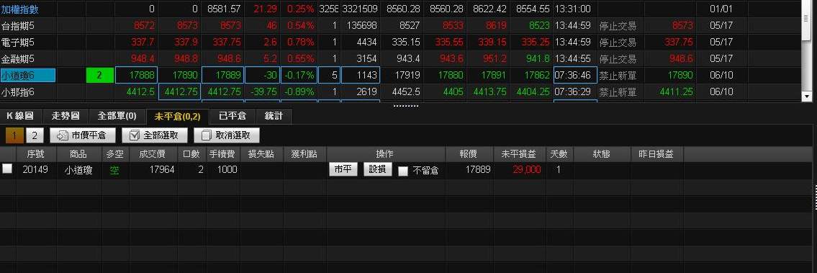This screenshot has height=273, width=817.
Task: Open the 全部單(0) orders tab
Action: tap(117, 116)
